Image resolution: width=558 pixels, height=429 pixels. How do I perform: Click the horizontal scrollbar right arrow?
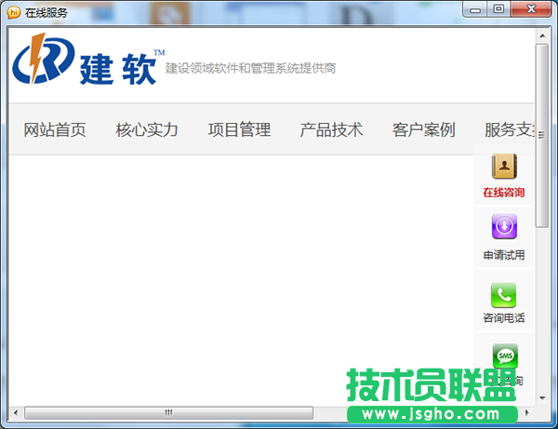[x=527, y=411]
